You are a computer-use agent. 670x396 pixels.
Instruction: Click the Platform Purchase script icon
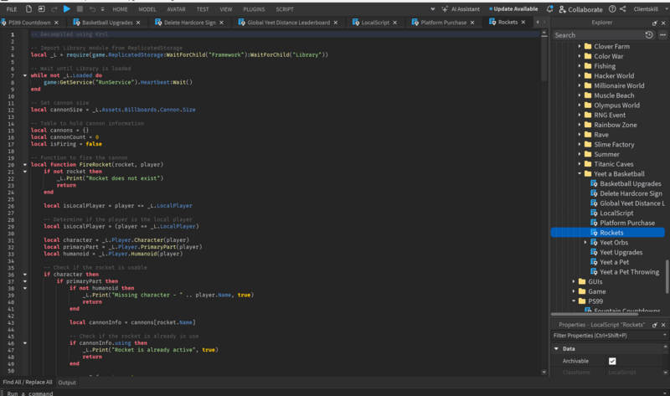coord(594,223)
